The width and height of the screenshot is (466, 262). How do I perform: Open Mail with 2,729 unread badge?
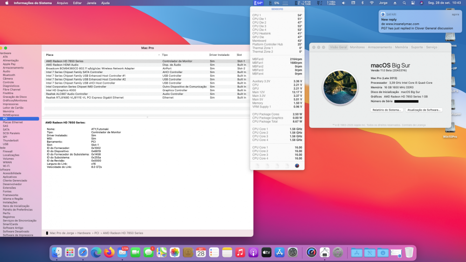[122, 253]
